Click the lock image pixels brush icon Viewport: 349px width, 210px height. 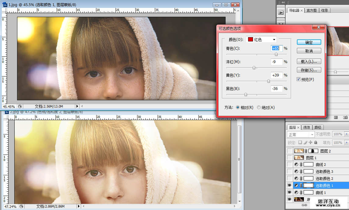[x=305, y=142]
